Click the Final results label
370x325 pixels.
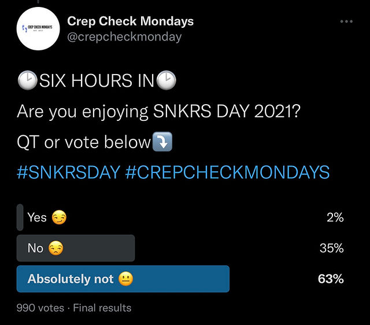(x=101, y=308)
